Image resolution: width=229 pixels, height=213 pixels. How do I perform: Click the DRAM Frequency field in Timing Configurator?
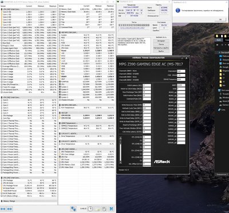pos(181,79)
